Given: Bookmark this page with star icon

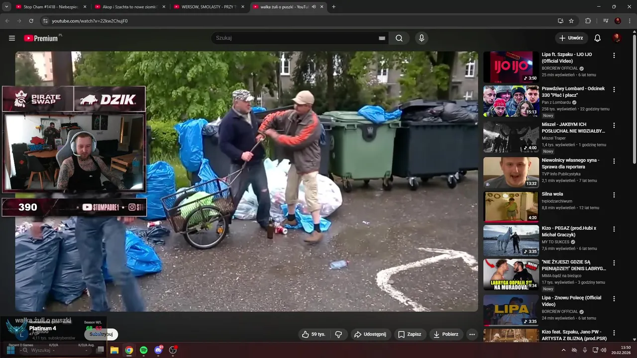Looking at the screenshot, I should tap(571, 21).
